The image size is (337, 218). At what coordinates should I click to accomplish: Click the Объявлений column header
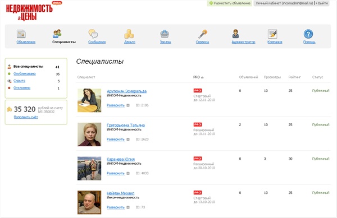[x=248, y=77]
